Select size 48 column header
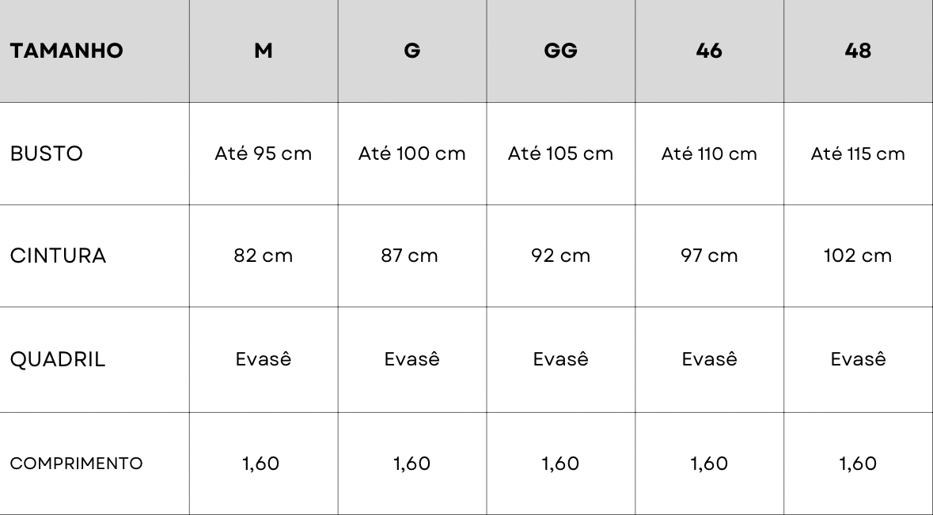The image size is (933, 515). pos(858,51)
